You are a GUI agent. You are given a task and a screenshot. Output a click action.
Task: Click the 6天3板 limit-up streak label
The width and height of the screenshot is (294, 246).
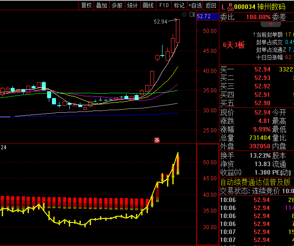pos(234,45)
